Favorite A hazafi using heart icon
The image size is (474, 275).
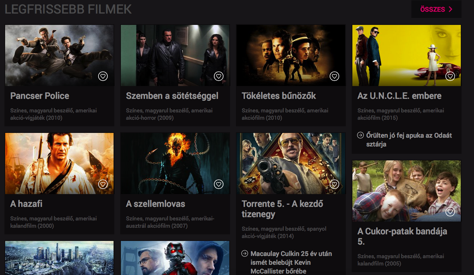point(103,184)
